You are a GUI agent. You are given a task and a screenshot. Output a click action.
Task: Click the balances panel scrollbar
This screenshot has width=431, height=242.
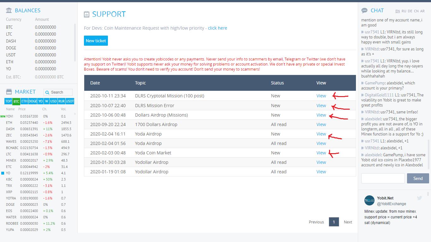[75, 43]
